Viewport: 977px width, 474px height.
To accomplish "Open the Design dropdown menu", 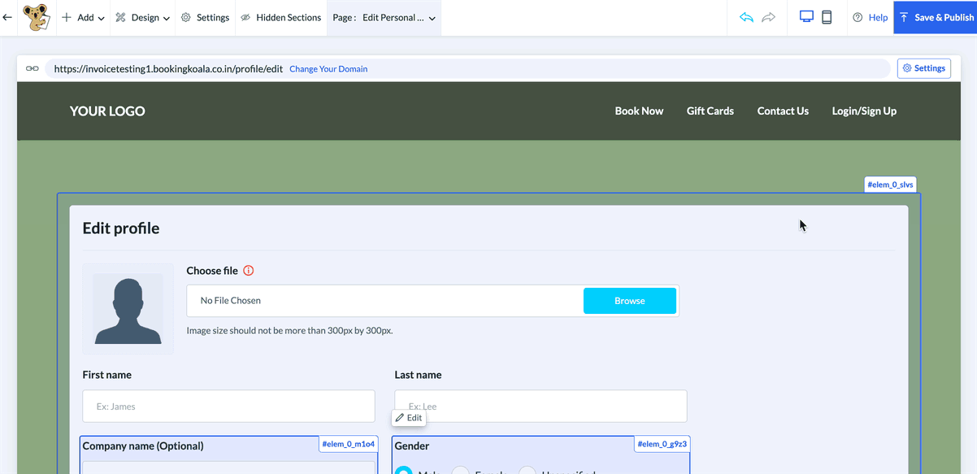I will click(x=142, y=17).
